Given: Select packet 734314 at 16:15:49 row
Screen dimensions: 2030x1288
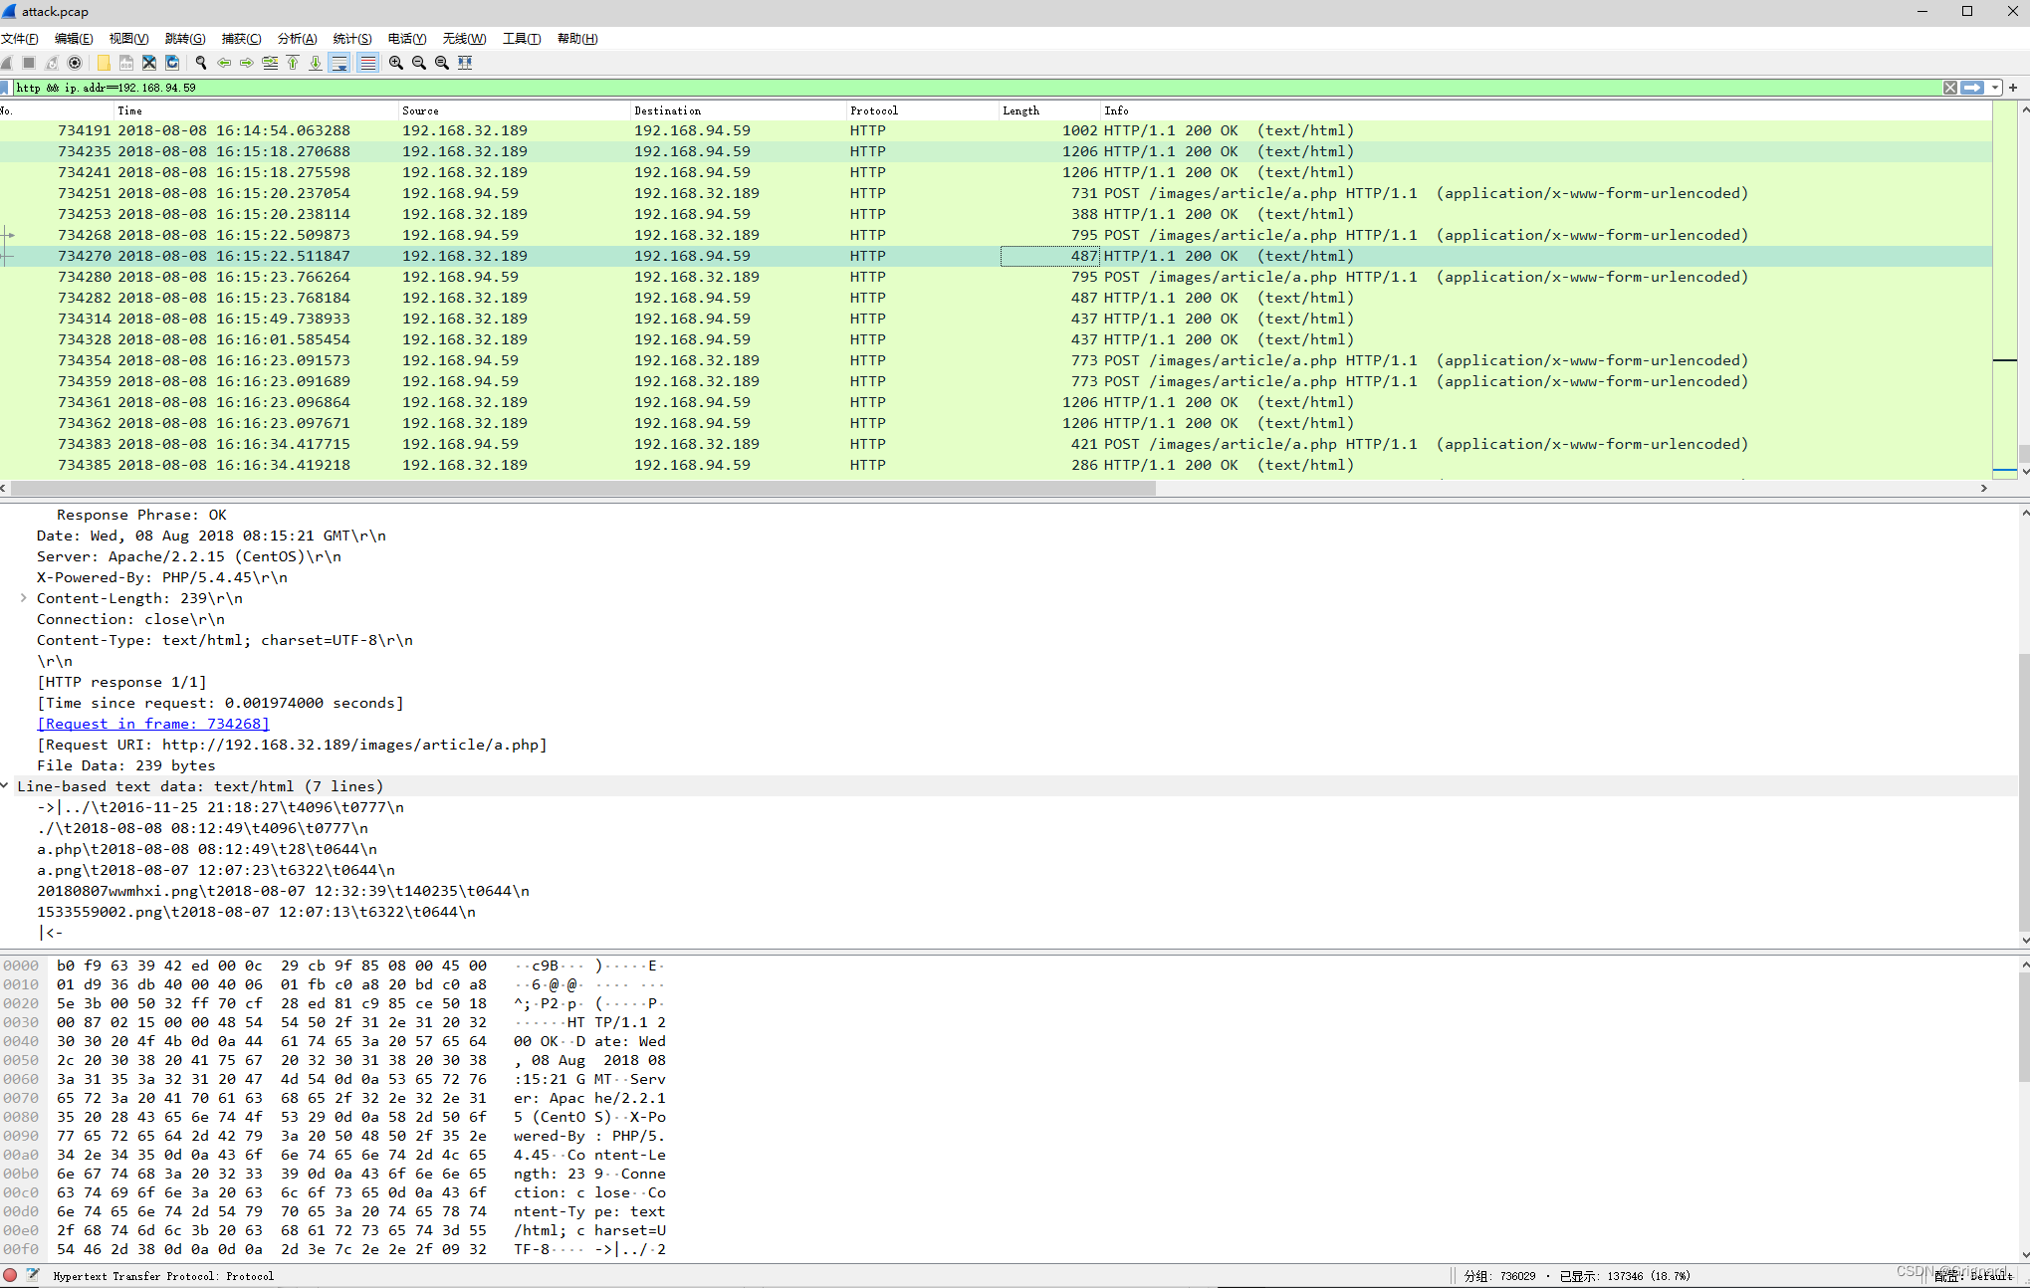Looking at the screenshot, I should (996, 319).
